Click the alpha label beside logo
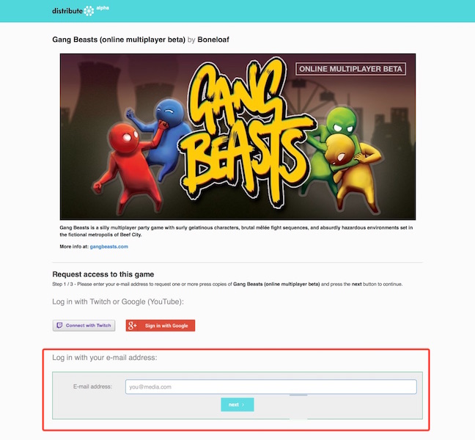475x440 pixels. pyautogui.click(x=103, y=8)
